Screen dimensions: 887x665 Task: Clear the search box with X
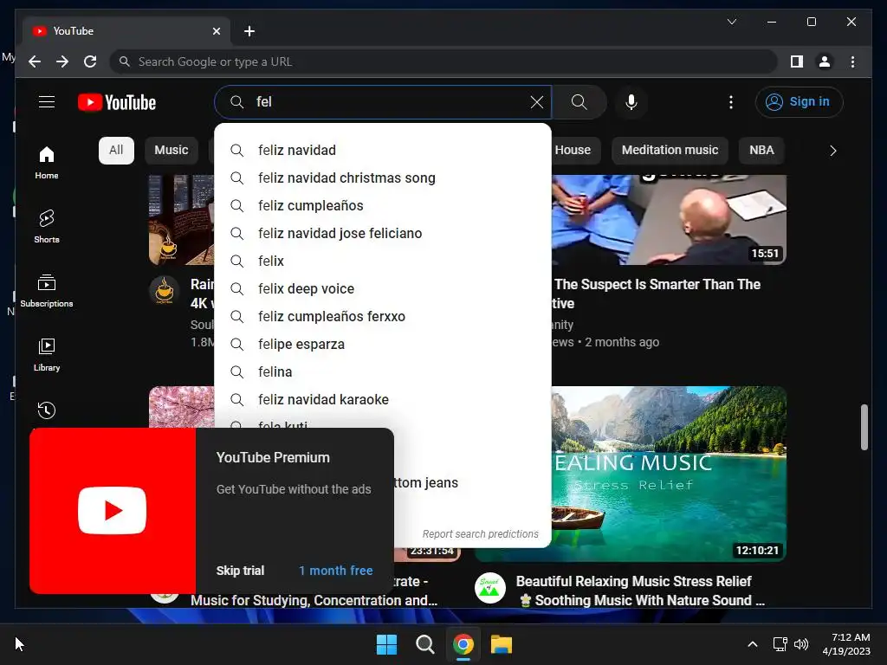(536, 102)
